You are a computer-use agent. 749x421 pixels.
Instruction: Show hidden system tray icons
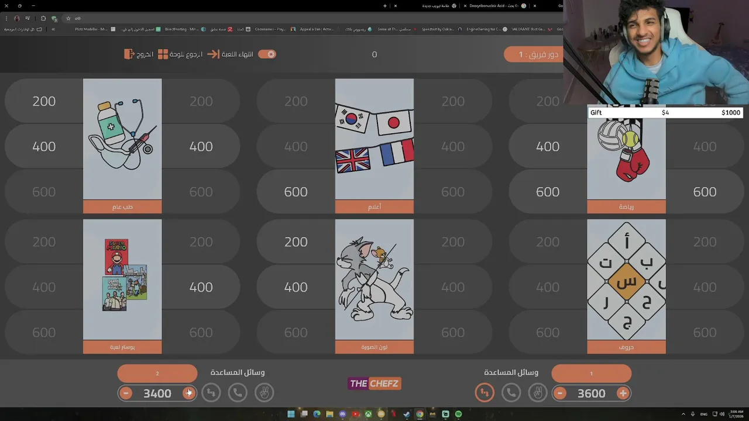pyautogui.click(x=683, y=414)
